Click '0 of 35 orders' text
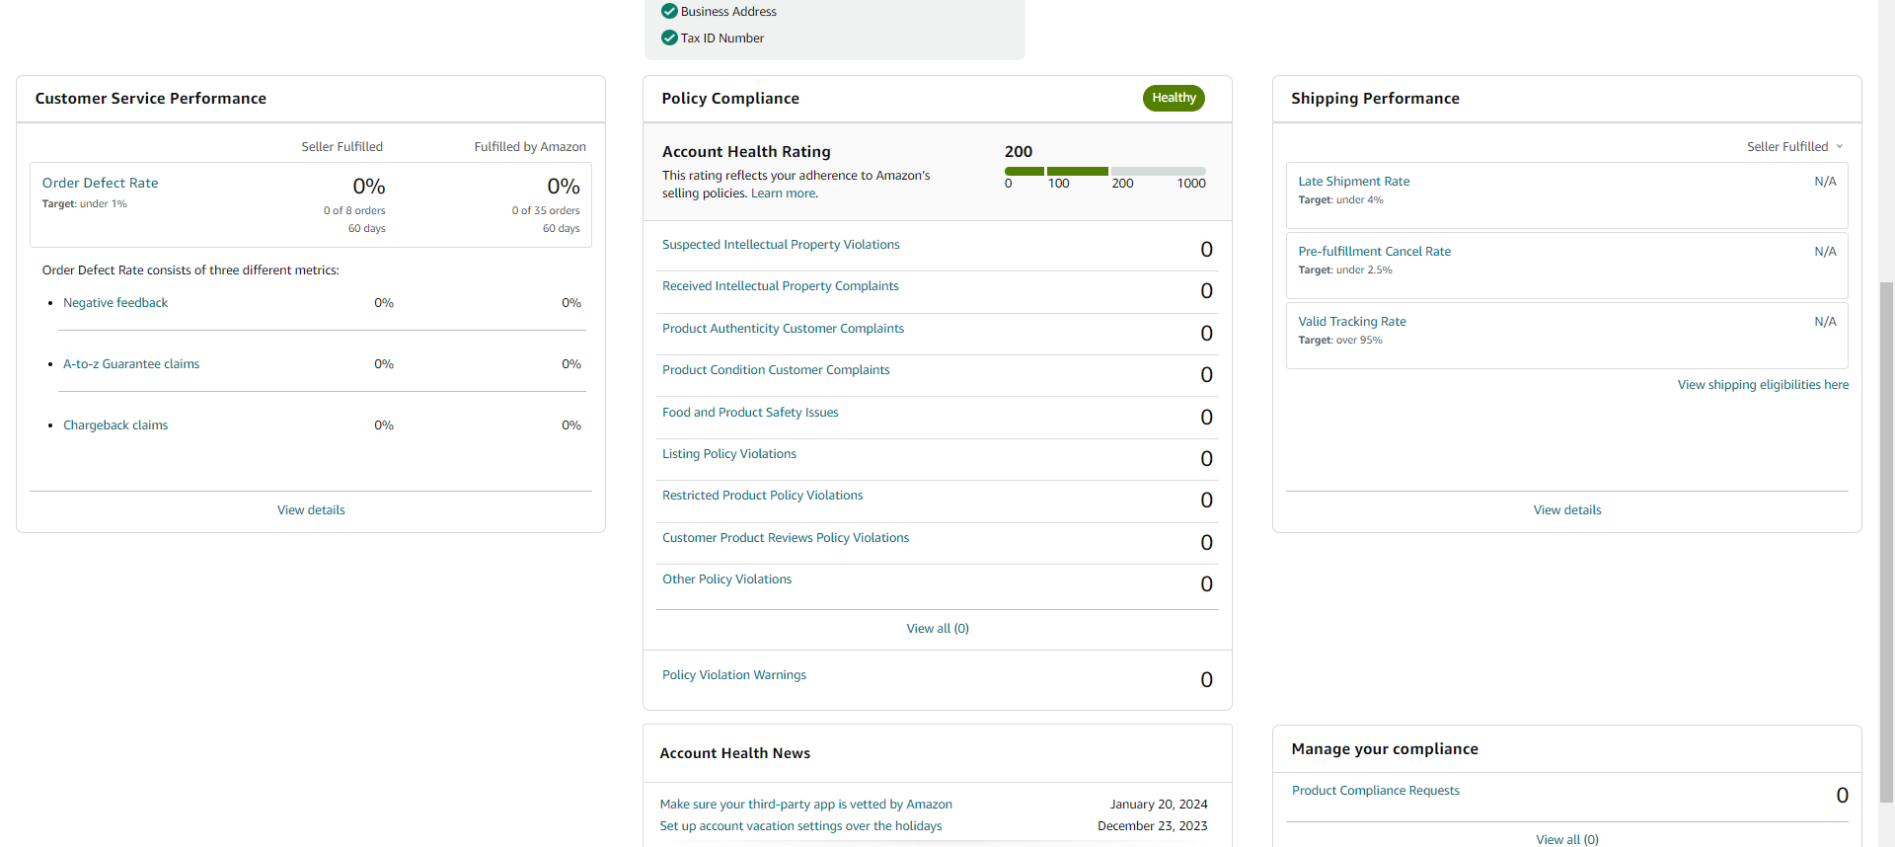This screenshot has height=847, width=1895. [546, 211]
